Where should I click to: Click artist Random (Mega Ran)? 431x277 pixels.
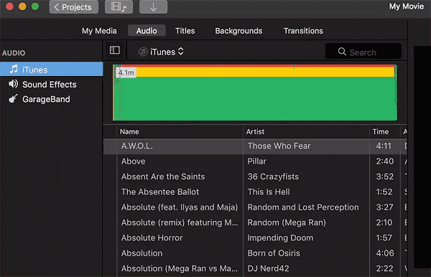(287, 222)
